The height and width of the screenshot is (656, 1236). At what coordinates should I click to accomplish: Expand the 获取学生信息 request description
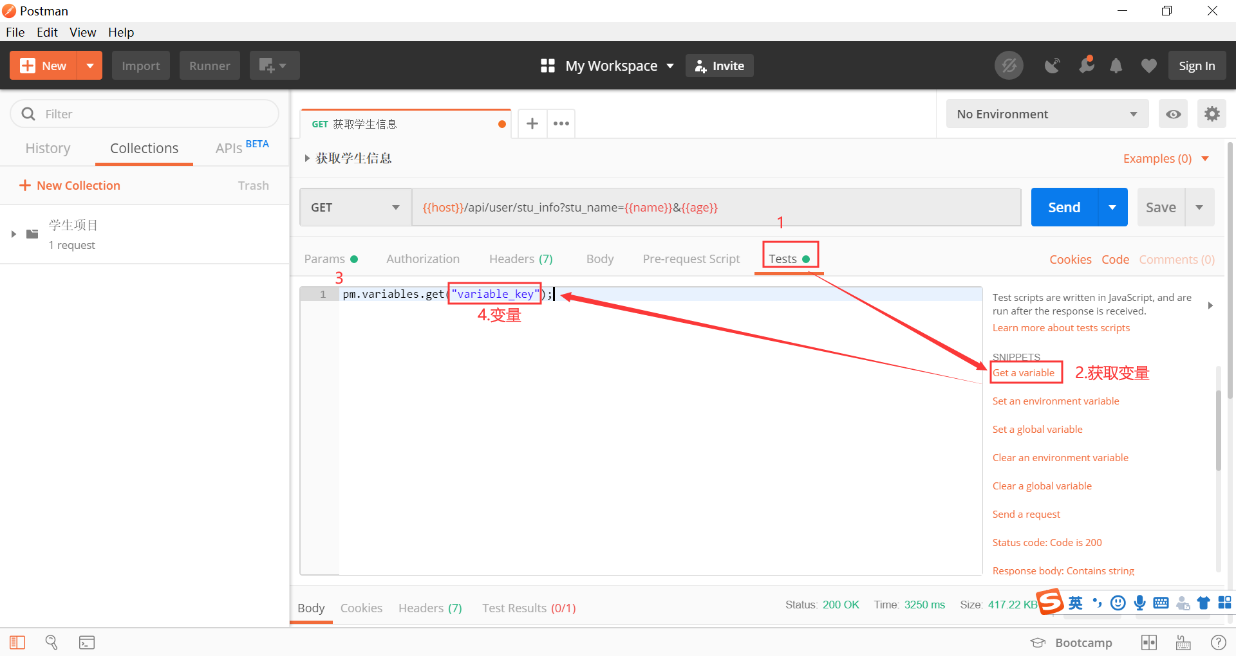click(307, 158)
